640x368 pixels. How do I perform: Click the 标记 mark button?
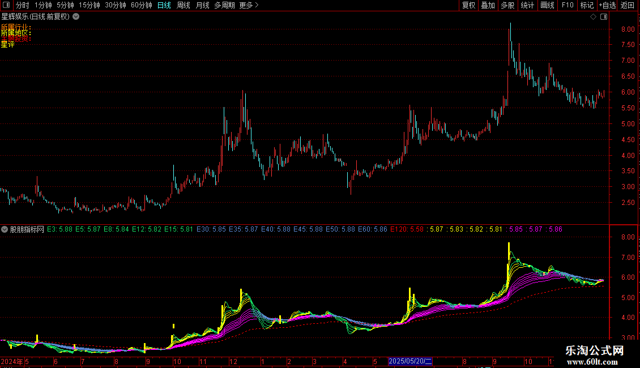(587, 5)
